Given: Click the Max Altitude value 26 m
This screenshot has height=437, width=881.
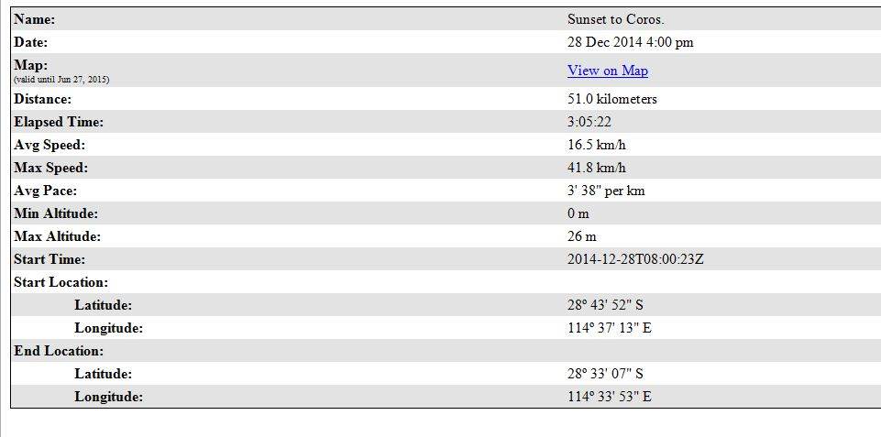Looking at the screenshot, I should tap(581, 236).
